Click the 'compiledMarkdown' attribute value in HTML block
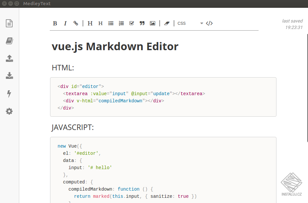 click(120, 101)
